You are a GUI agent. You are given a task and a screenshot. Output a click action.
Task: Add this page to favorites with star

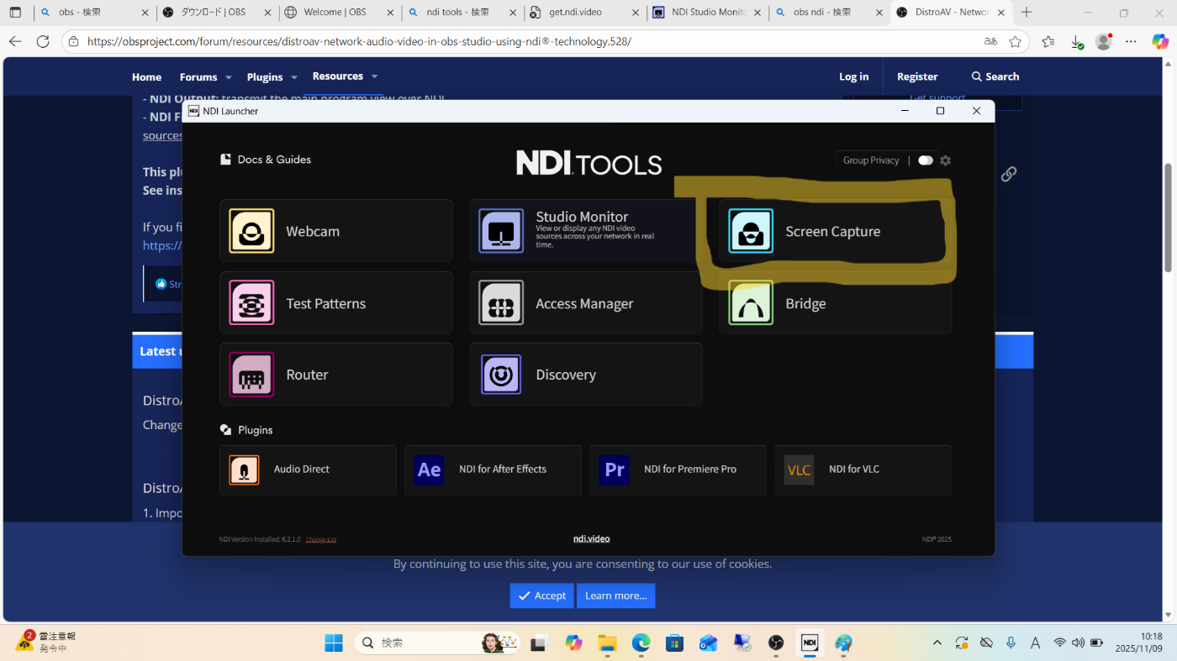coord(1016,41)
